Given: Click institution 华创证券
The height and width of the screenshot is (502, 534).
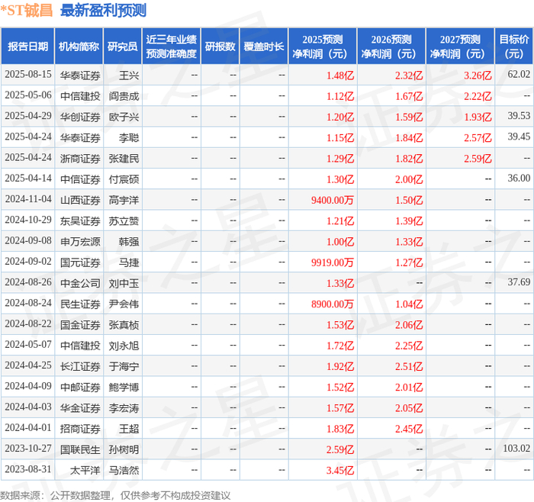Looking at the screenshot, I should point(80,117).
